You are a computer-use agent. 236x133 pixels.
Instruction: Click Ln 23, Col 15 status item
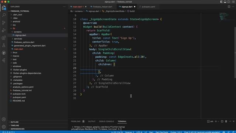117,132
